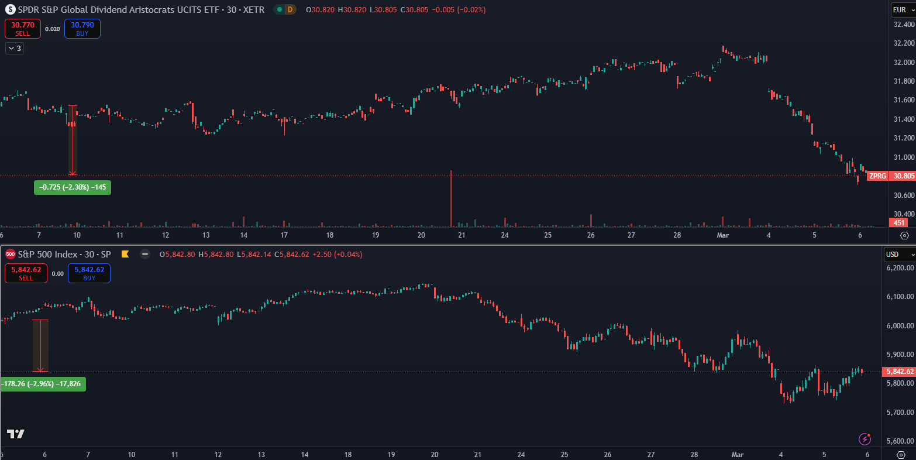916x460 pixels.
Task: Click the SPDR ETF symbol logo icon
Action: 10,10
